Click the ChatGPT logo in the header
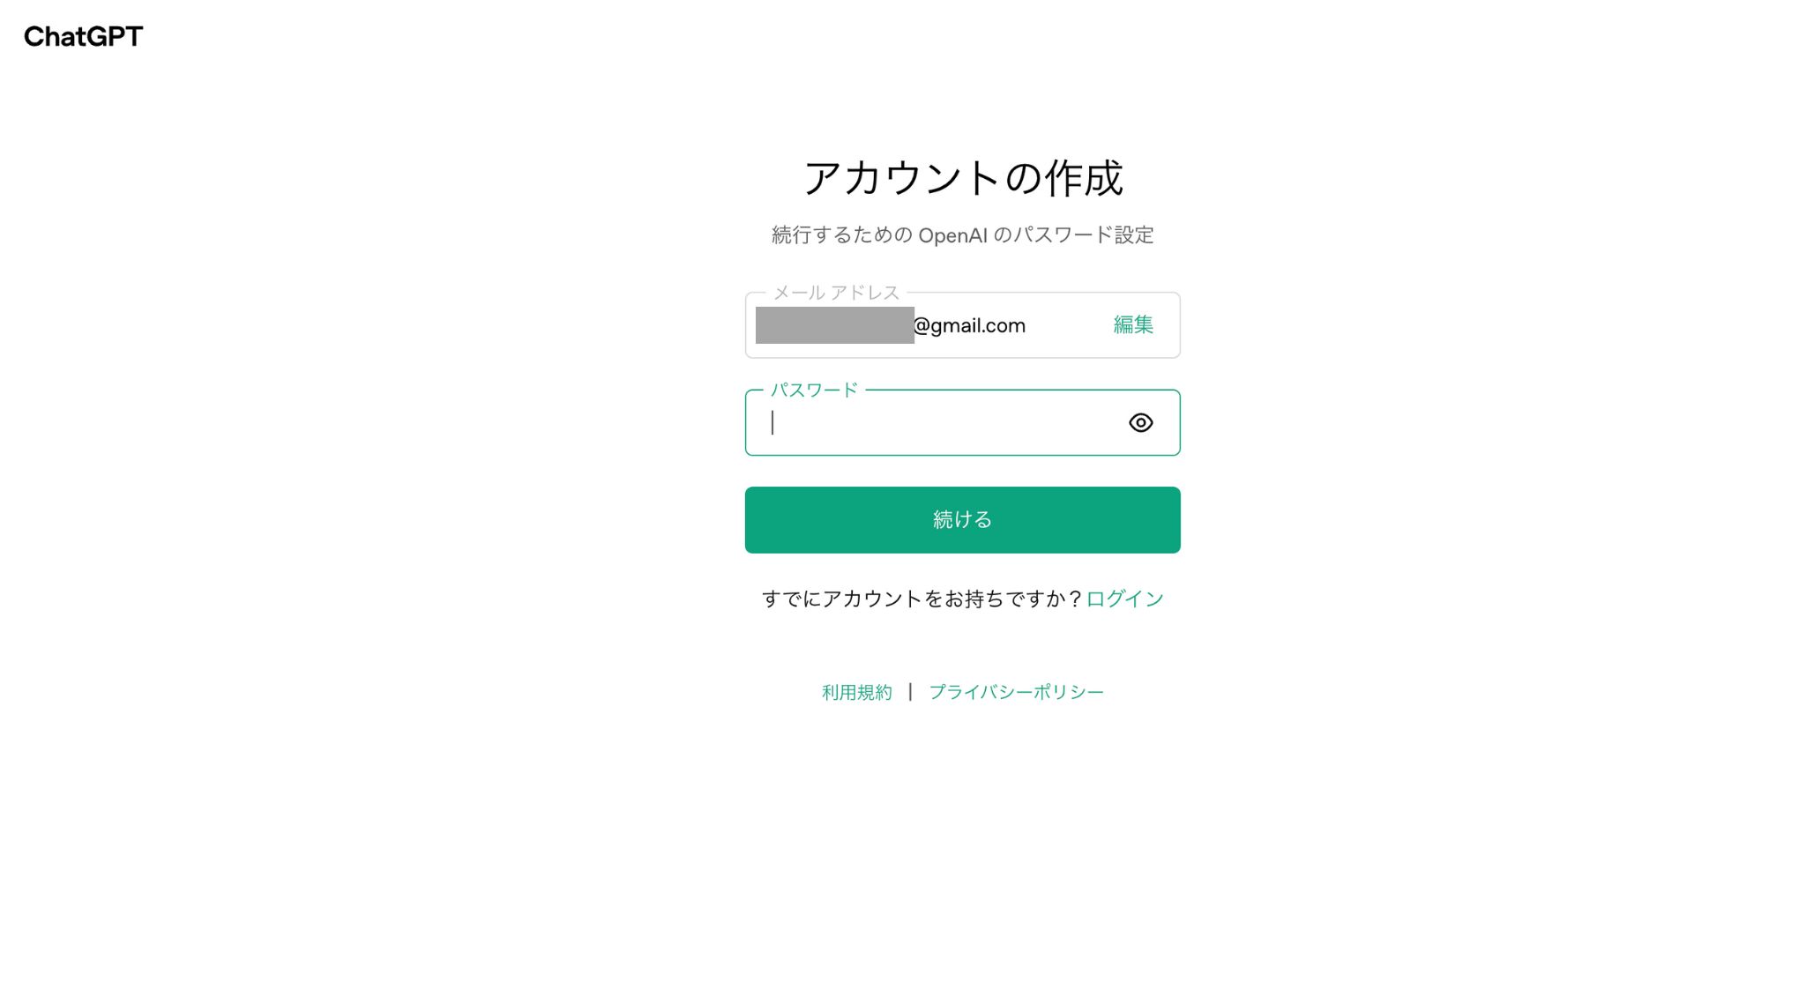Screen dimensions: 1806x982 83,36
